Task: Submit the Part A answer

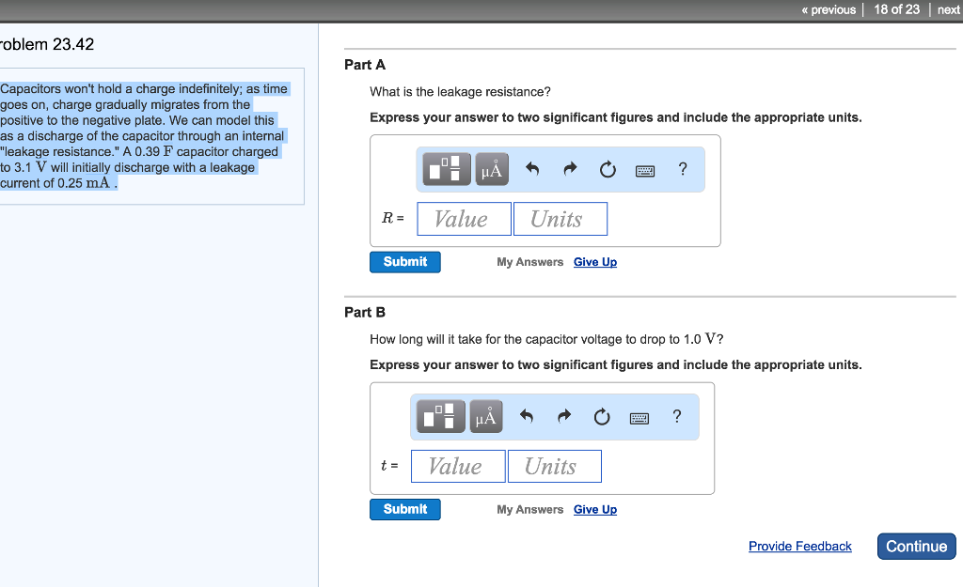Action: pos(405,262)
